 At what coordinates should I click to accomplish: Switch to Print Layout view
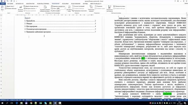tap(165, 100)
